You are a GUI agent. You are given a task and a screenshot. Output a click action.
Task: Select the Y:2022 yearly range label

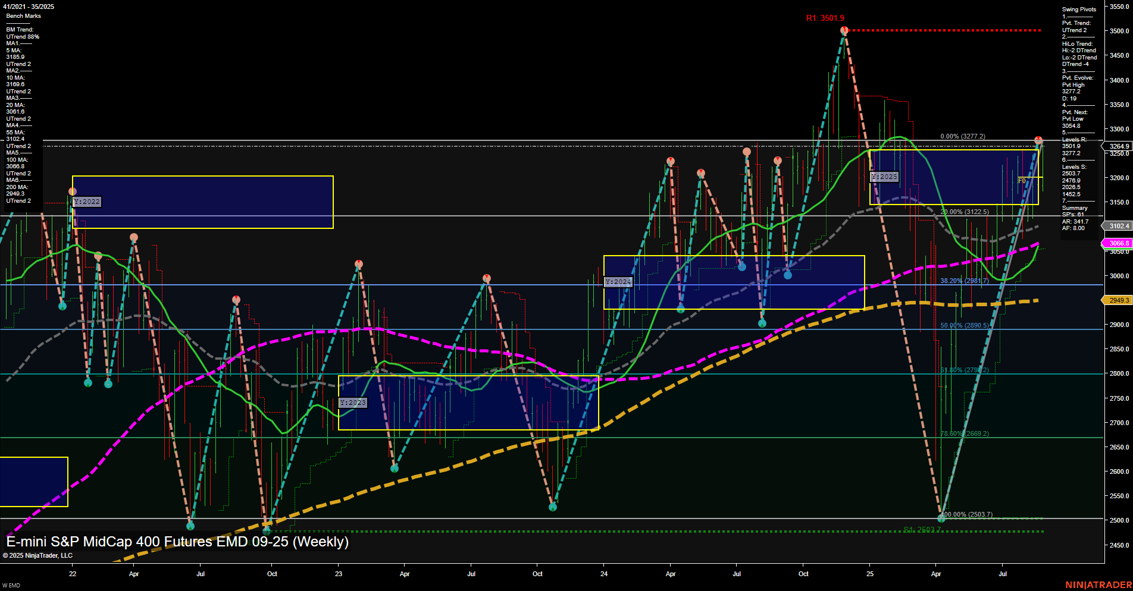click(87, 202)
